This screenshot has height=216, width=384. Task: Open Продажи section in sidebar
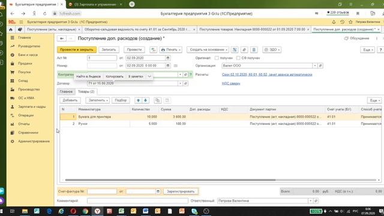[x=25, y=64]
